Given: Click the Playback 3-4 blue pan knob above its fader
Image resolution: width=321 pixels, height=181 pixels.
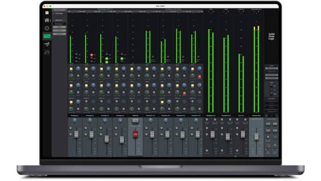Looking at the screenshot, I should (x=166, y=121).
